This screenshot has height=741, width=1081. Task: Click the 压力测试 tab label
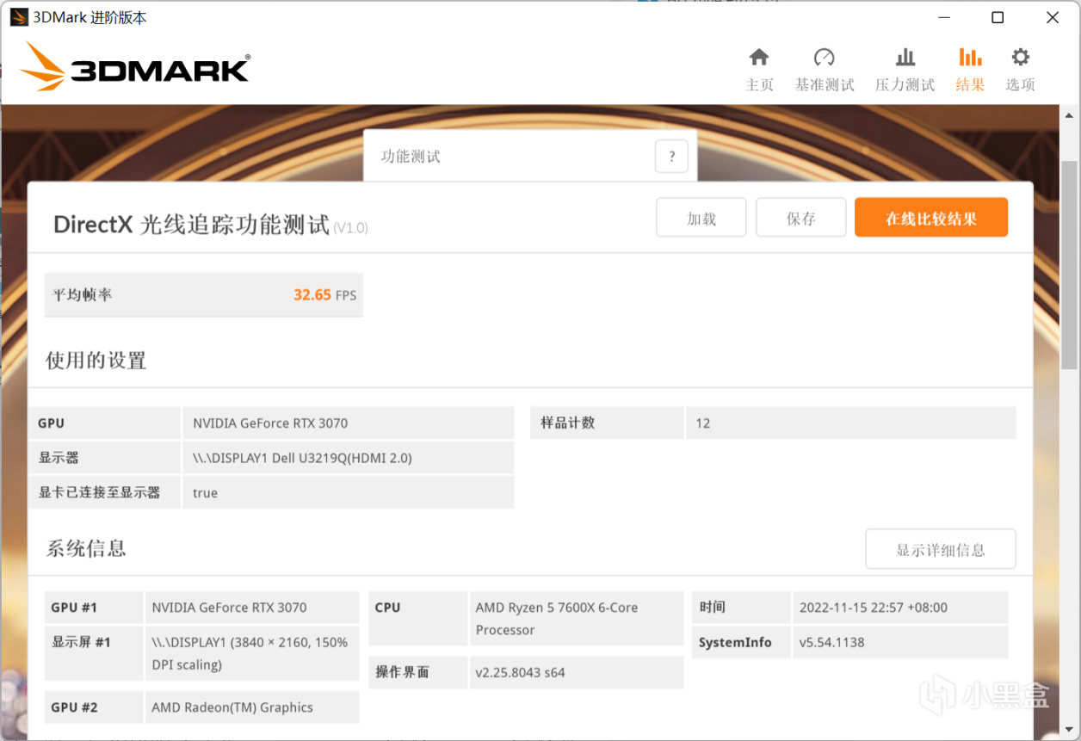[x=905, y=84]
